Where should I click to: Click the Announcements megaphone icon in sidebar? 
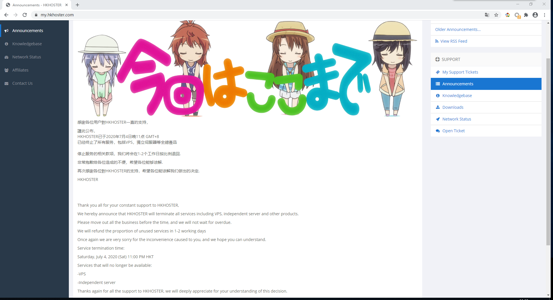(6, 31)
